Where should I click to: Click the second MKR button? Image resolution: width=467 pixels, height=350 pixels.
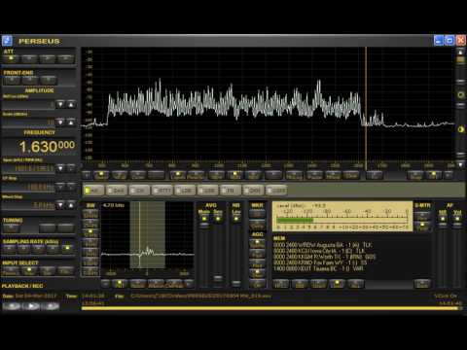258,225
